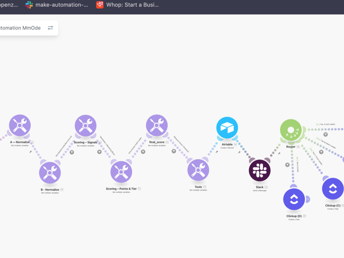The width and height of the screenshot is (344, 258).
Task: Open the Newsletter / Marketing Block filter icon
Action: [99, 152]
